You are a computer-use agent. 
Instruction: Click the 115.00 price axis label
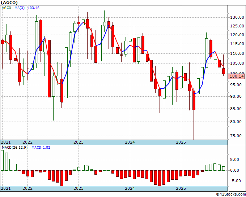pyautogui.click(x=237, y=44)
